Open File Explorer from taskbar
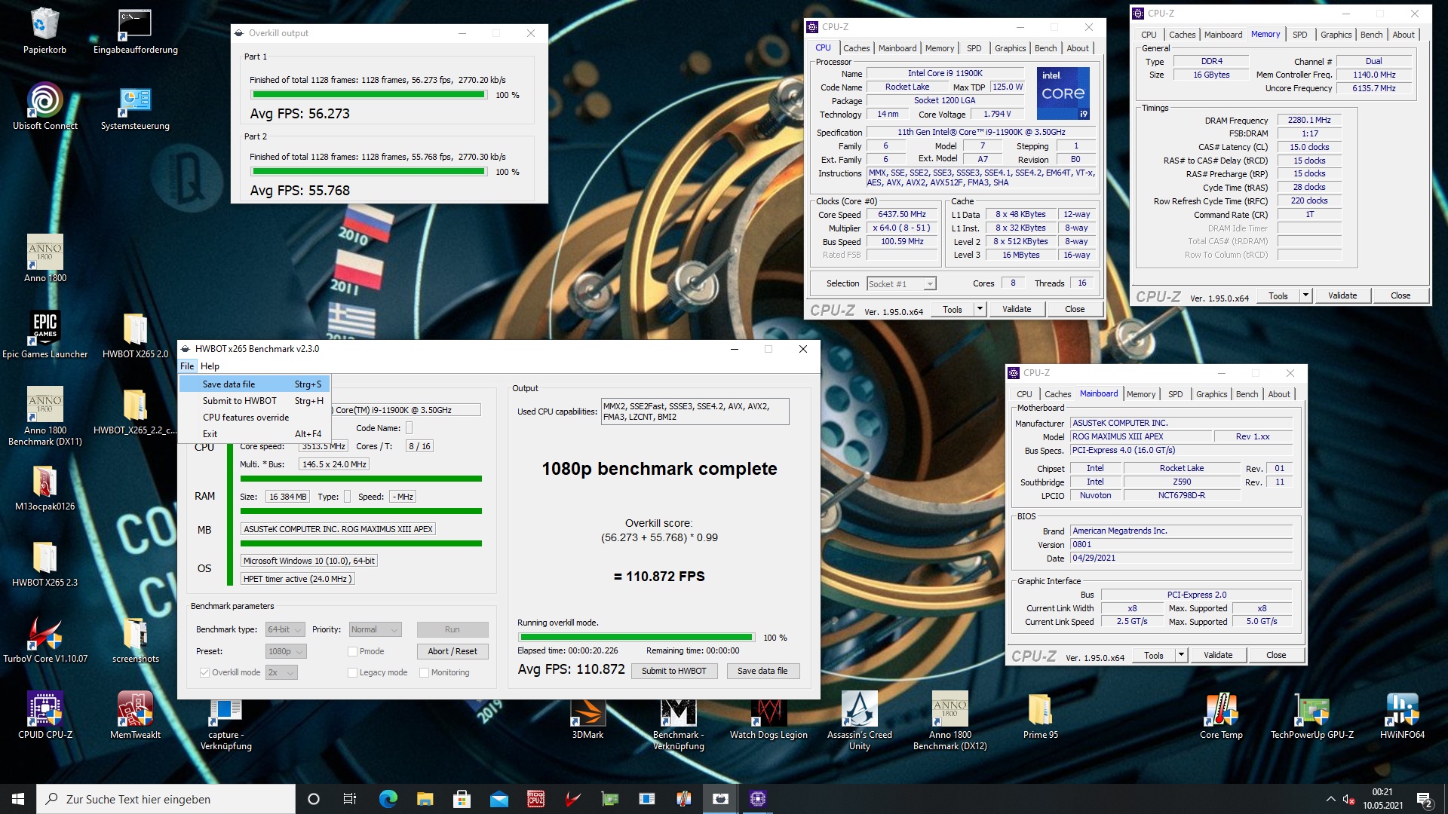 (425, 799)
